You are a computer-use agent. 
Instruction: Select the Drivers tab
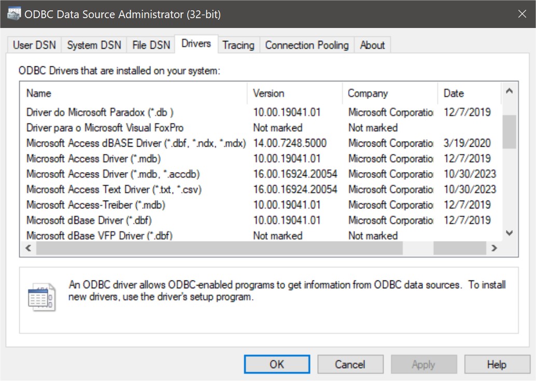pos(195,44)
